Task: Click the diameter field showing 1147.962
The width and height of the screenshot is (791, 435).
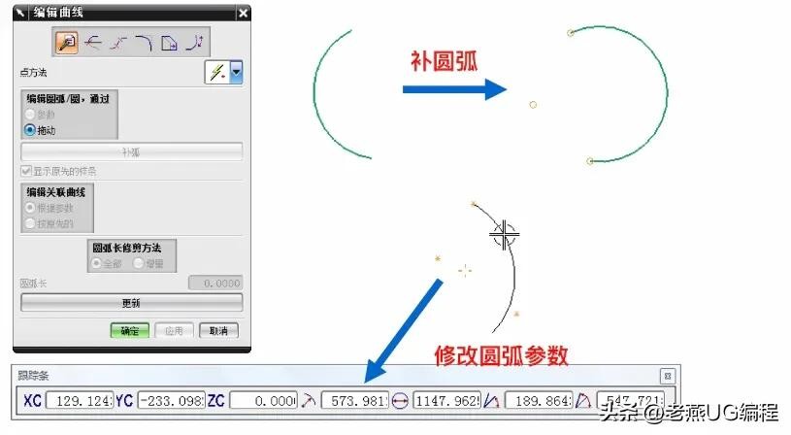Action: (x=446, y=400)
